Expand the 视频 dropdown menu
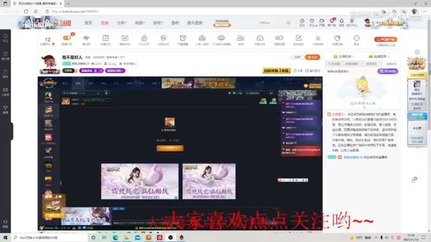Screen dimensions: 431x242 pyautogui.click(x=140, y=23)
